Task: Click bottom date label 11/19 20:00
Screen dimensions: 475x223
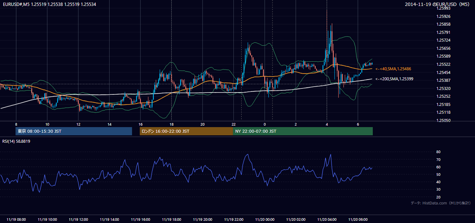Action: [203, 220]
